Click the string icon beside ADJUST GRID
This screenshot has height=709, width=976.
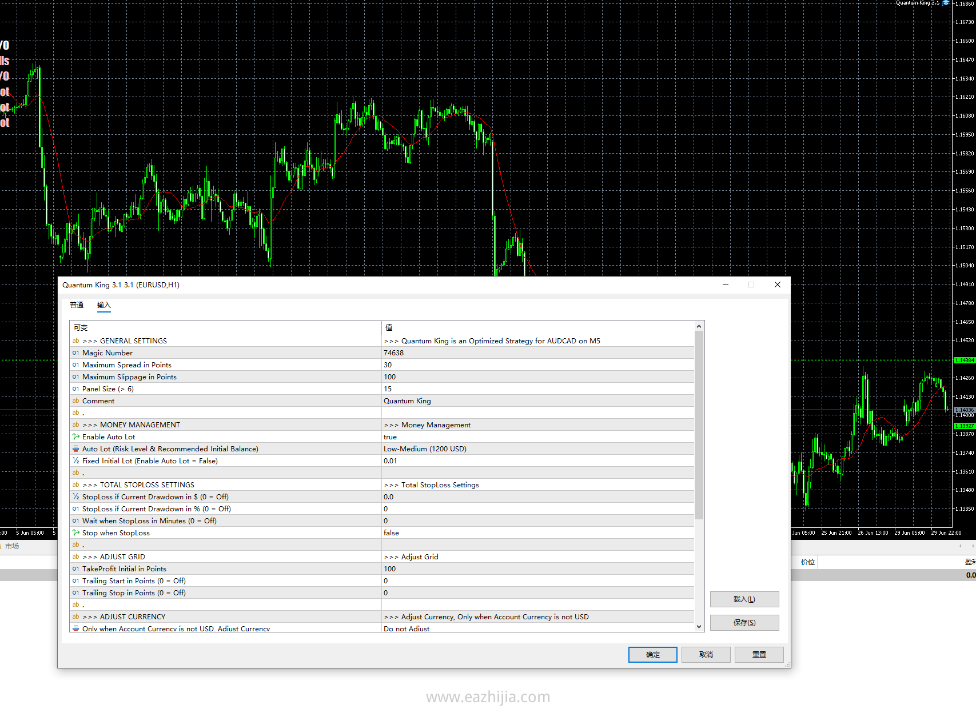click(x=75, y=557)
